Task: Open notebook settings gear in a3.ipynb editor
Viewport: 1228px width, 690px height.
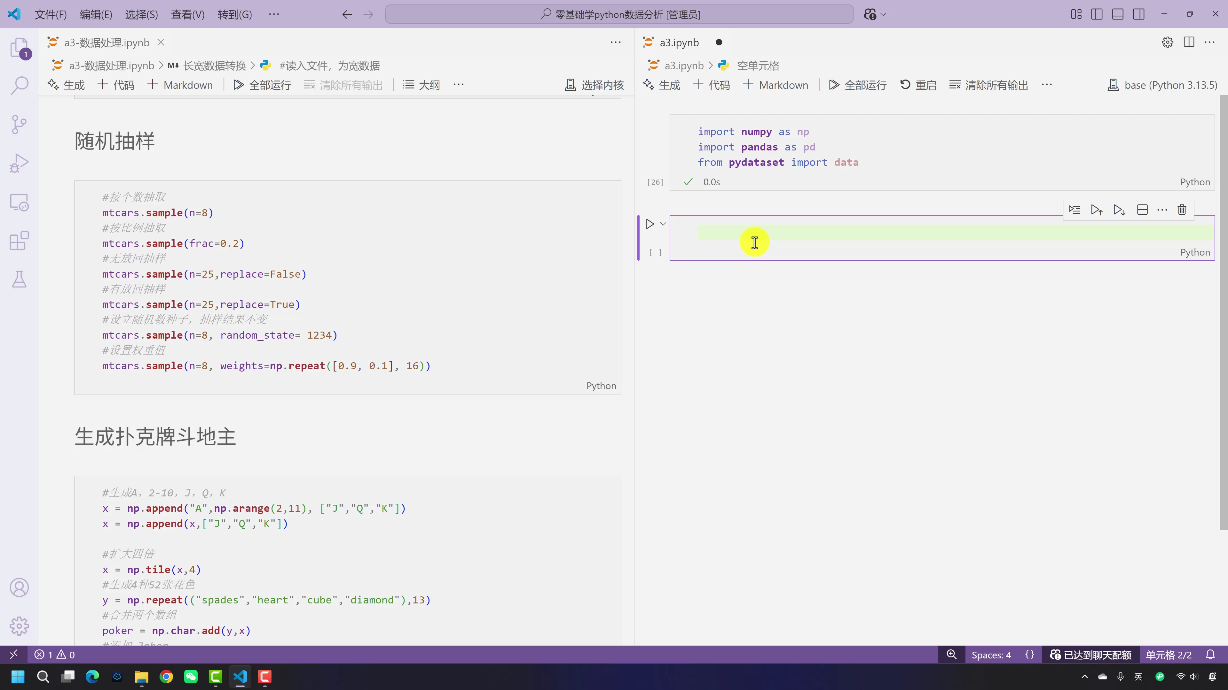Action: (x=1168, y=42)
